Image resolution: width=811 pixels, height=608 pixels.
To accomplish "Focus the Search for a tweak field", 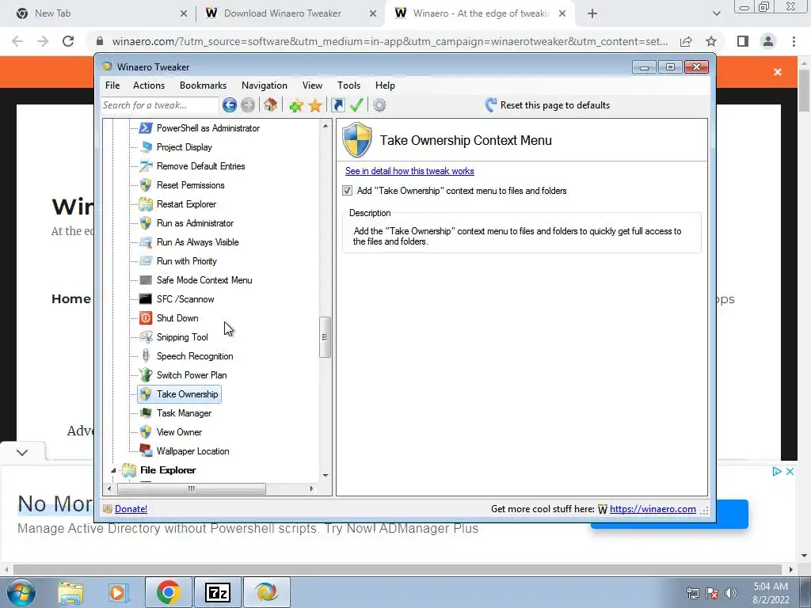I will 160,105.
